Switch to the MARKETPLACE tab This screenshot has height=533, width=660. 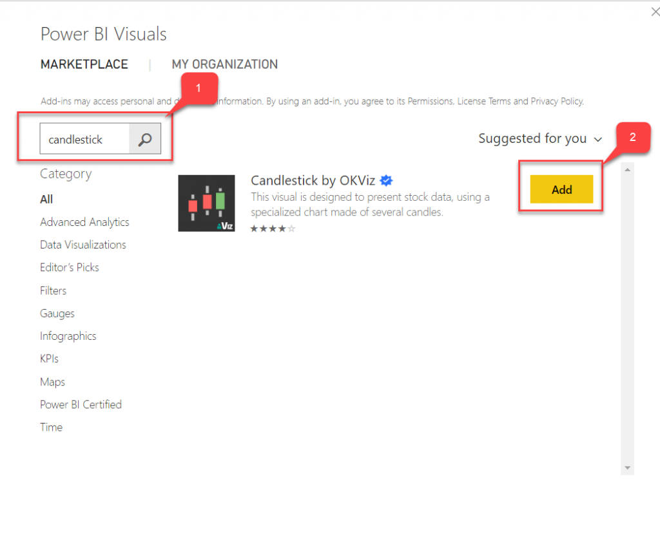(84, 64)
